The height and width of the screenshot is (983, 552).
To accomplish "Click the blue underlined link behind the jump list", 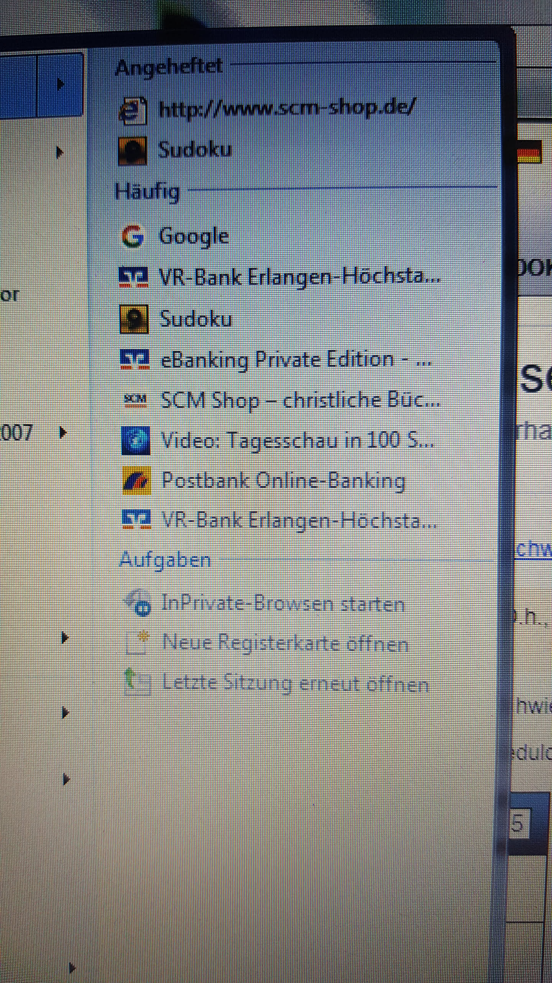I will tap(533, 550).
